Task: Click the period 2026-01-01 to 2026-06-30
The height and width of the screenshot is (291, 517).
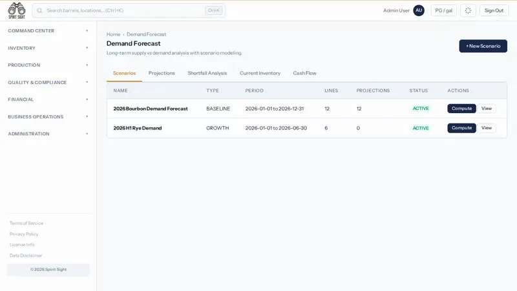Action: click(x=276, y=128)
